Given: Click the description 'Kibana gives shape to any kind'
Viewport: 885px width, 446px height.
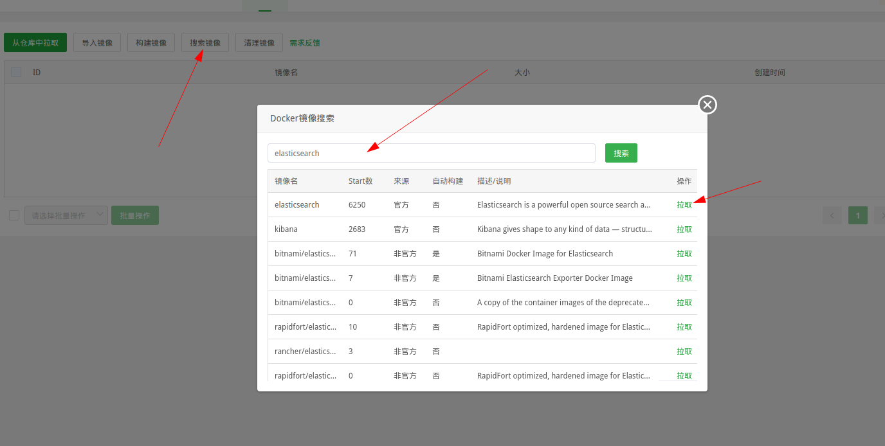Looking at the screenshot, I should (x=565, y=229).
